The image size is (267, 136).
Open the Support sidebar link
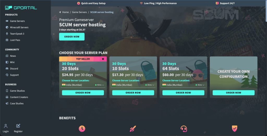tap(14, 75)
